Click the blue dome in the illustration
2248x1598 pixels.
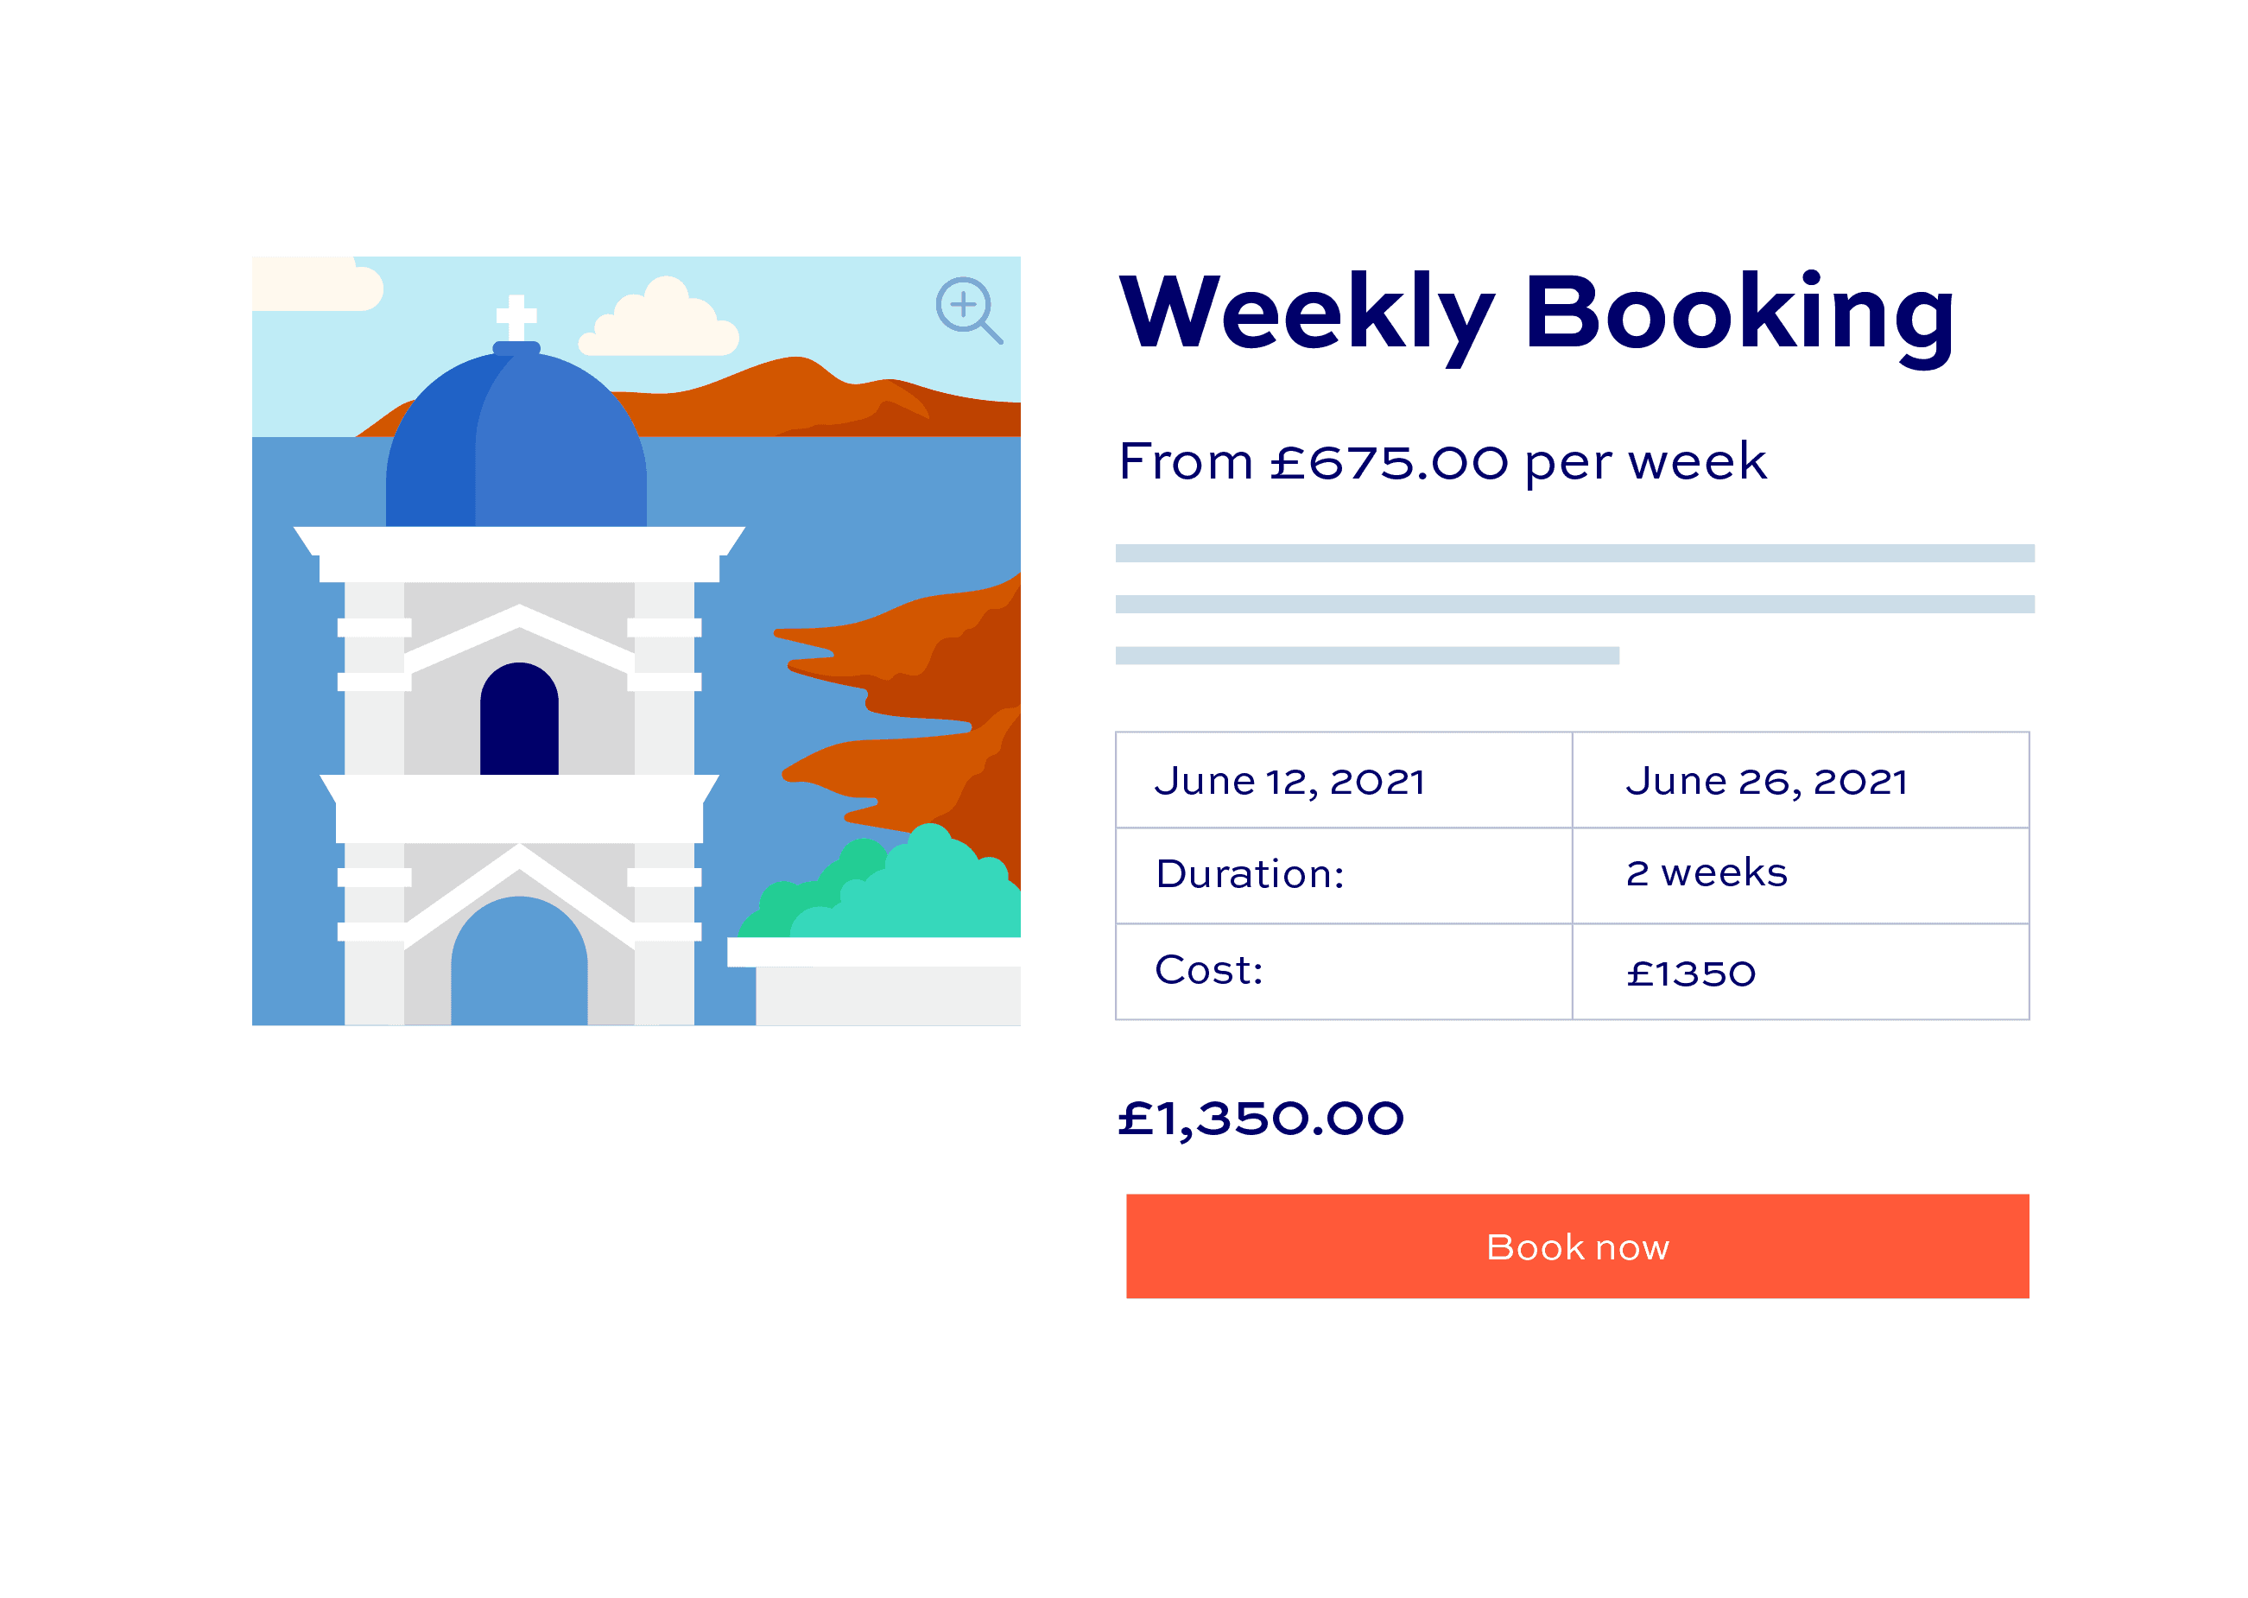click(x=516, y=443)
